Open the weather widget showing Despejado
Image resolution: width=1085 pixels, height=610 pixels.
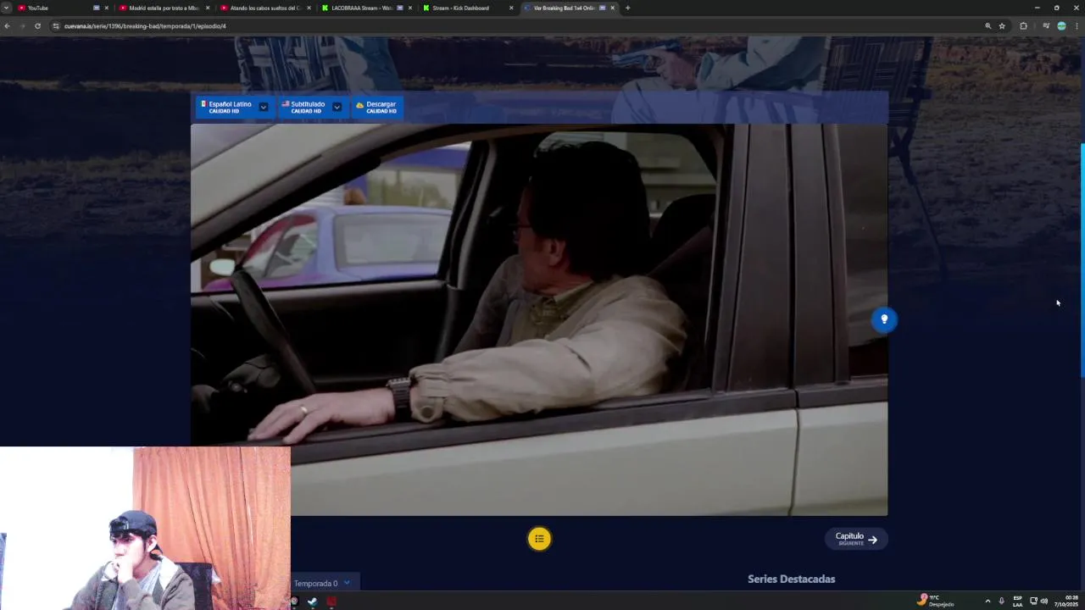coord(937,601)
